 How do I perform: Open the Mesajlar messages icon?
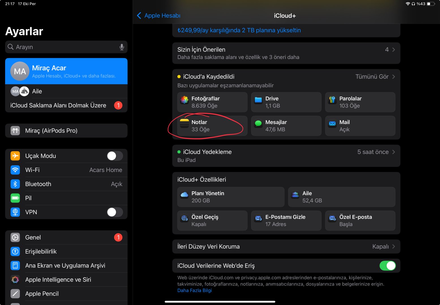(x=258, y=123)
